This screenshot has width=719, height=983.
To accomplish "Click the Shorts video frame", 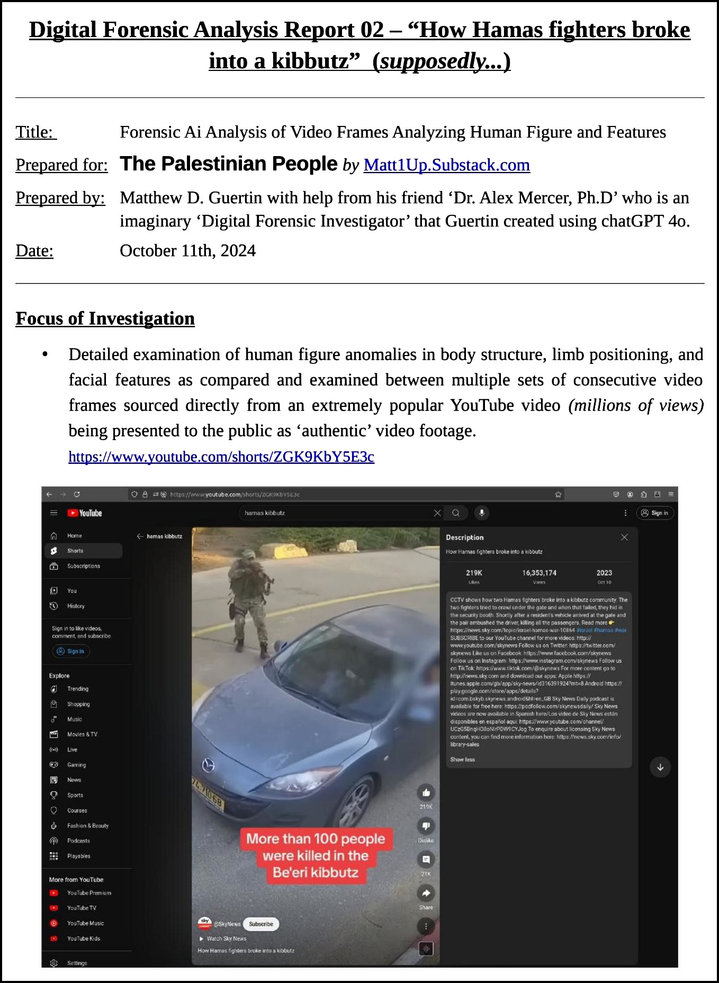I will coord(316,746).
